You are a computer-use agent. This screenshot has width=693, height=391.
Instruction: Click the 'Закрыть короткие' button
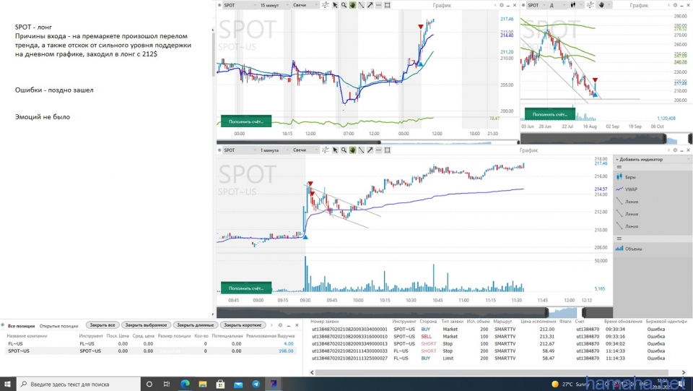(243, 325)
